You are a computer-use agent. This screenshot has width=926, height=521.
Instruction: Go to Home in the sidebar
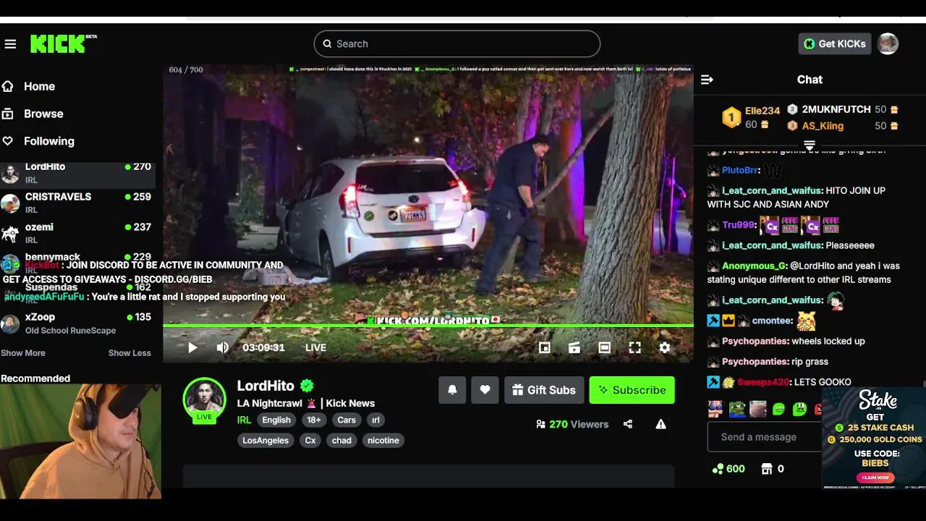coord(39,86)
